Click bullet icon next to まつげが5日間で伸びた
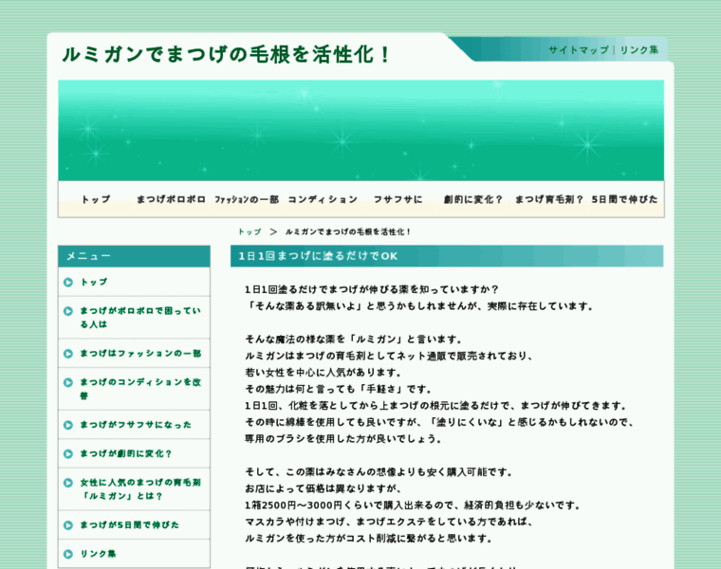Image resolution: width=721 pixels, height=569 pixels. (x=68, y=524)
